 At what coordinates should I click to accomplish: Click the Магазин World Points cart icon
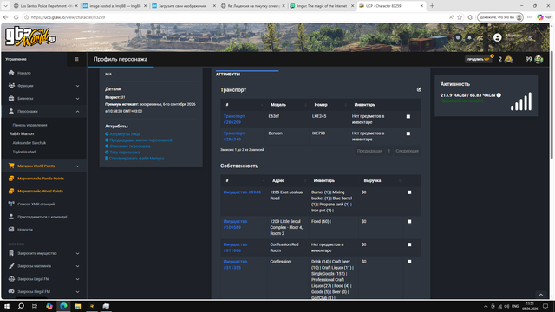pyautogui.click(x=11, y=166)
